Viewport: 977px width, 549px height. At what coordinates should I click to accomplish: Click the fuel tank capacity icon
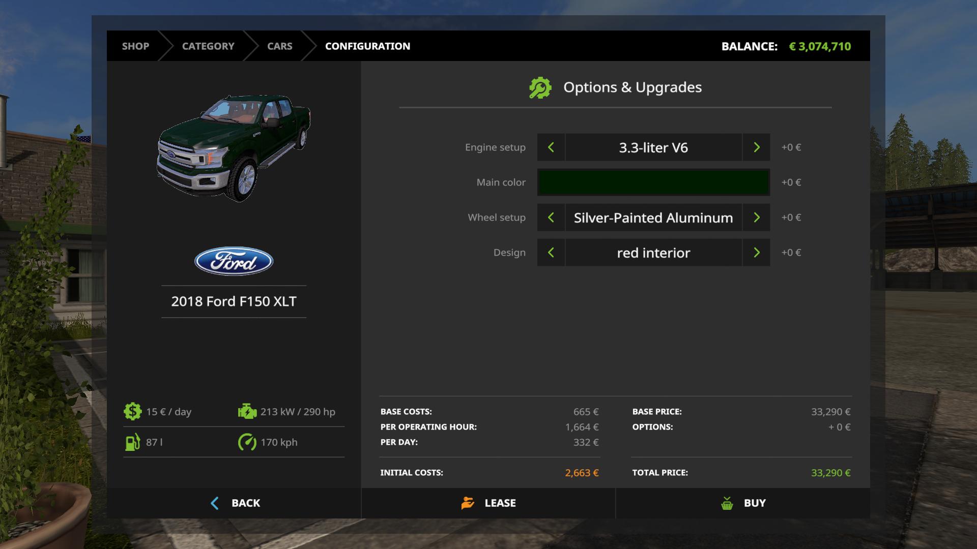[x=132, y=442]
